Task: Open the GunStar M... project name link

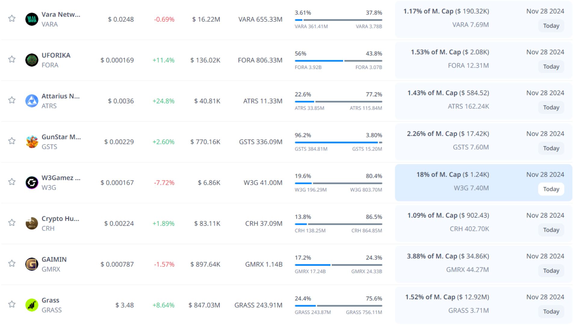Action: click(x=61, y=137)
